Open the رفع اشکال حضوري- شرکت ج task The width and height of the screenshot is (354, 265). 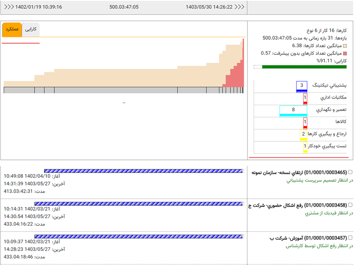[298, 205]
